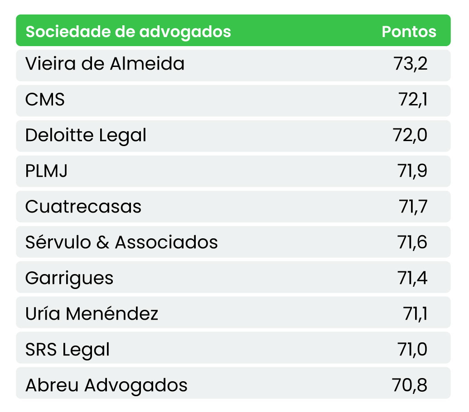Click the "Pontos" column header
This screenshot has width=469, height=412.
click(x=409, y=32)
